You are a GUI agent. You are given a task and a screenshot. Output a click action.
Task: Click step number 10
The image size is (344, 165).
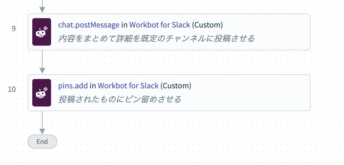click(12, 89)
